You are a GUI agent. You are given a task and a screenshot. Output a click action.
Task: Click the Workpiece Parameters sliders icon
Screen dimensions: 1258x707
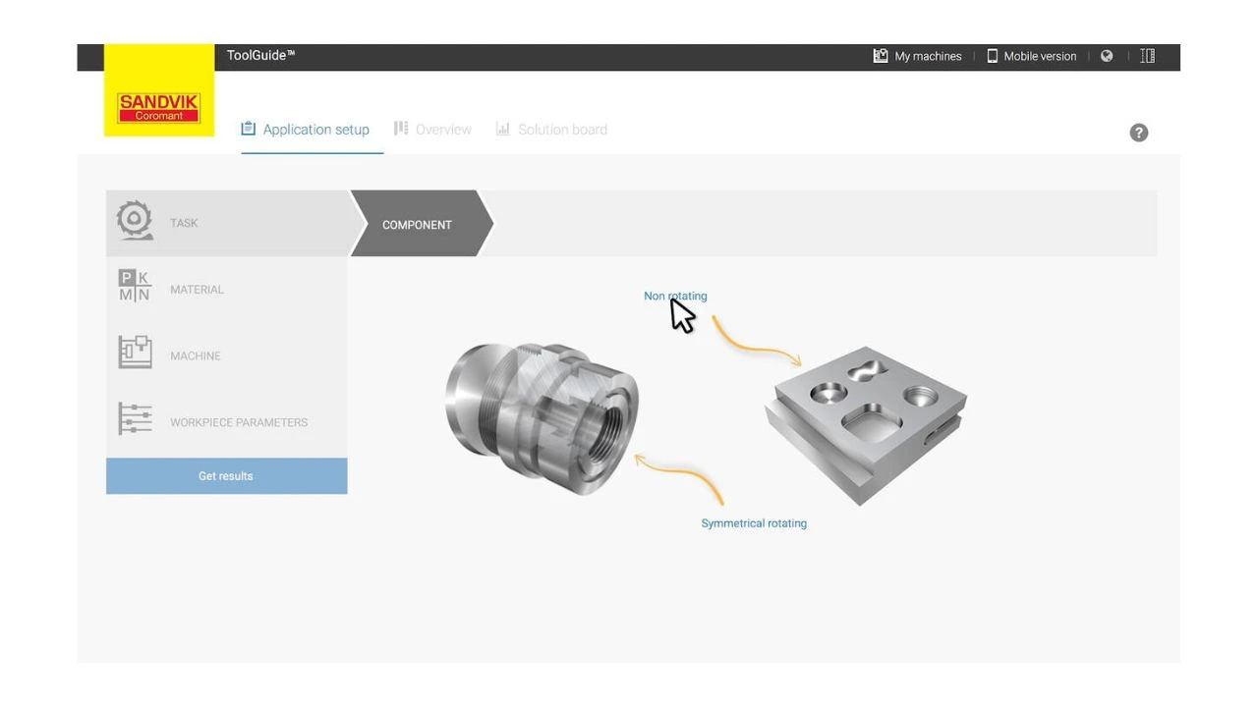[x=135, y=419]
